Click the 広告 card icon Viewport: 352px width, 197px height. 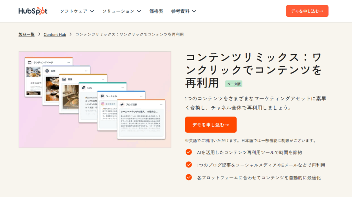47,71
